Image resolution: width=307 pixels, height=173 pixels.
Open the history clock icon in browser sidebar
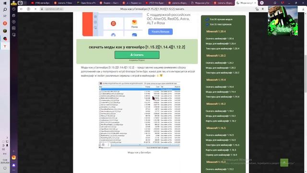click(x=14, y=9)
